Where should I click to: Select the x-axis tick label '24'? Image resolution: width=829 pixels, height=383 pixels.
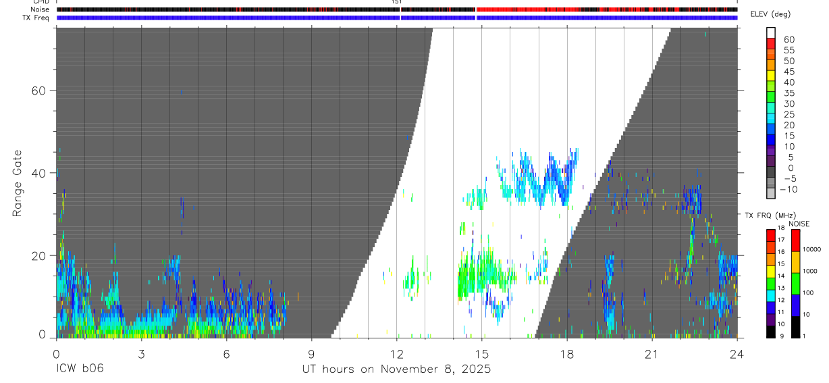pos(737,353)
